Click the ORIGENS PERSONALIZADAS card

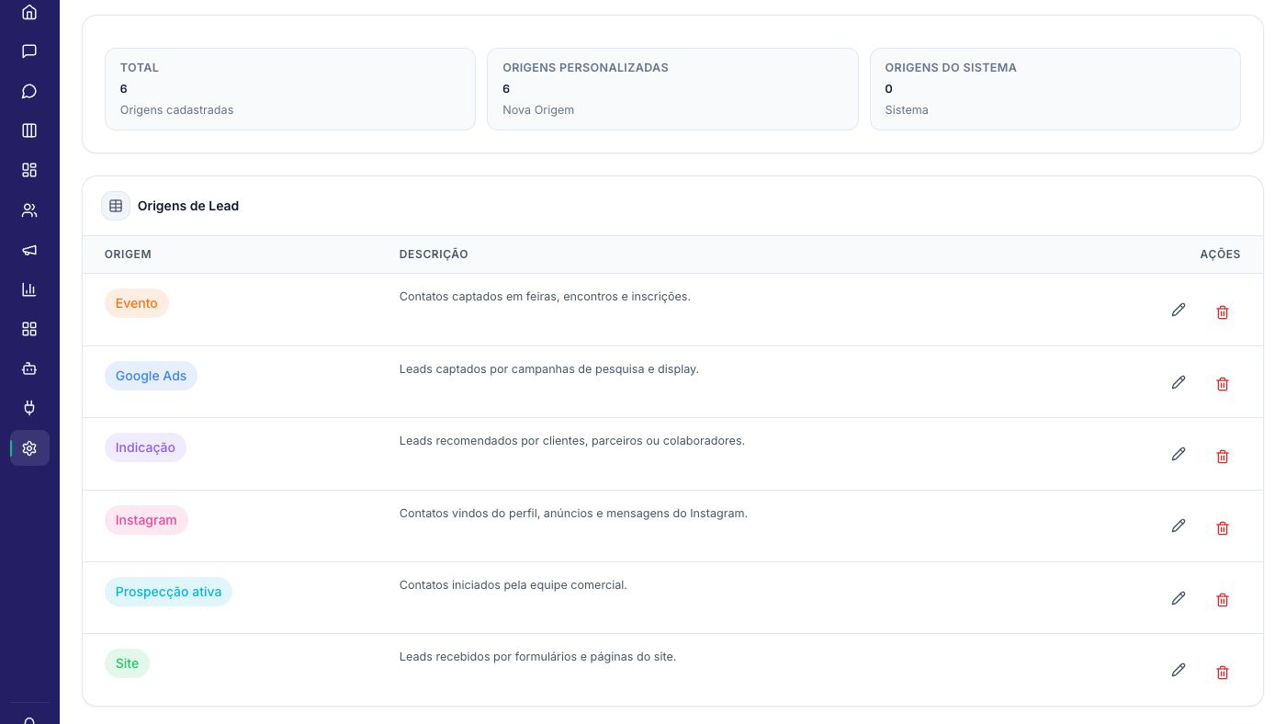click(672, 89)
